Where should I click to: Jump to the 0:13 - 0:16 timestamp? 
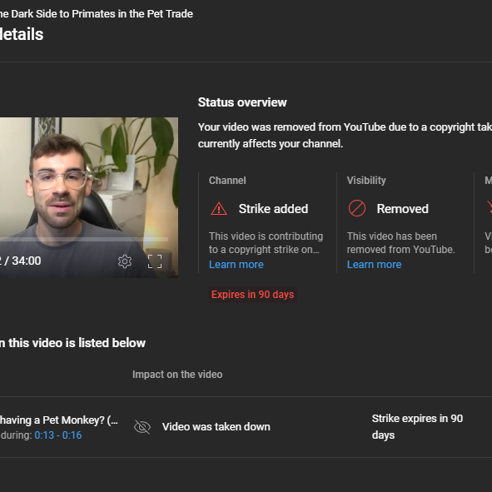click(x=58, y=435)
